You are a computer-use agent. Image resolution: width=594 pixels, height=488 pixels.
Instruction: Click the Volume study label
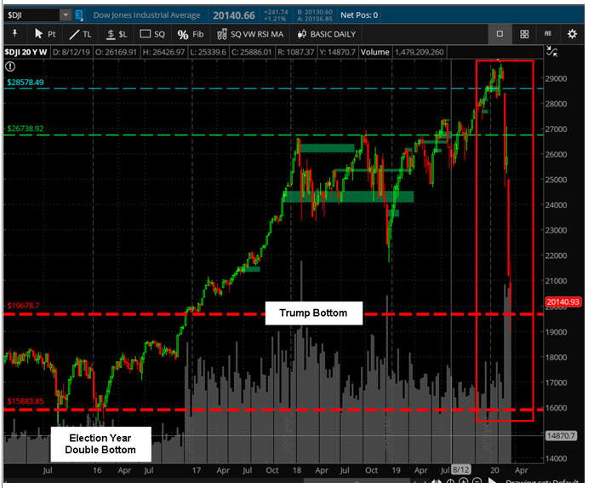[374, 52]
